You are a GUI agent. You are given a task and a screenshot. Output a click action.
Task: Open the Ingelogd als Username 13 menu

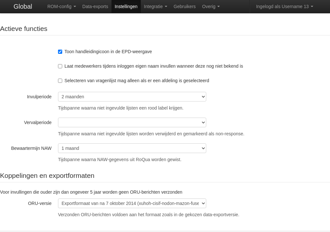point(284,6)
